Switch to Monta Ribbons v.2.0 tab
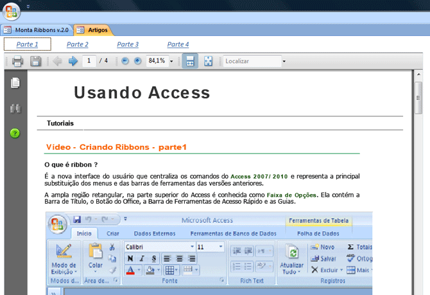 [x=36, y=30]
